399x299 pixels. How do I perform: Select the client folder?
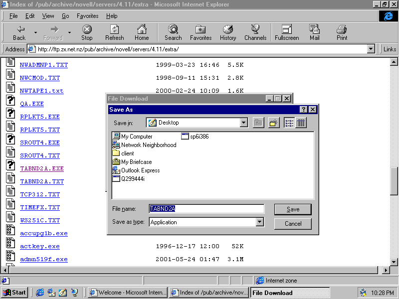pos(123,153)
